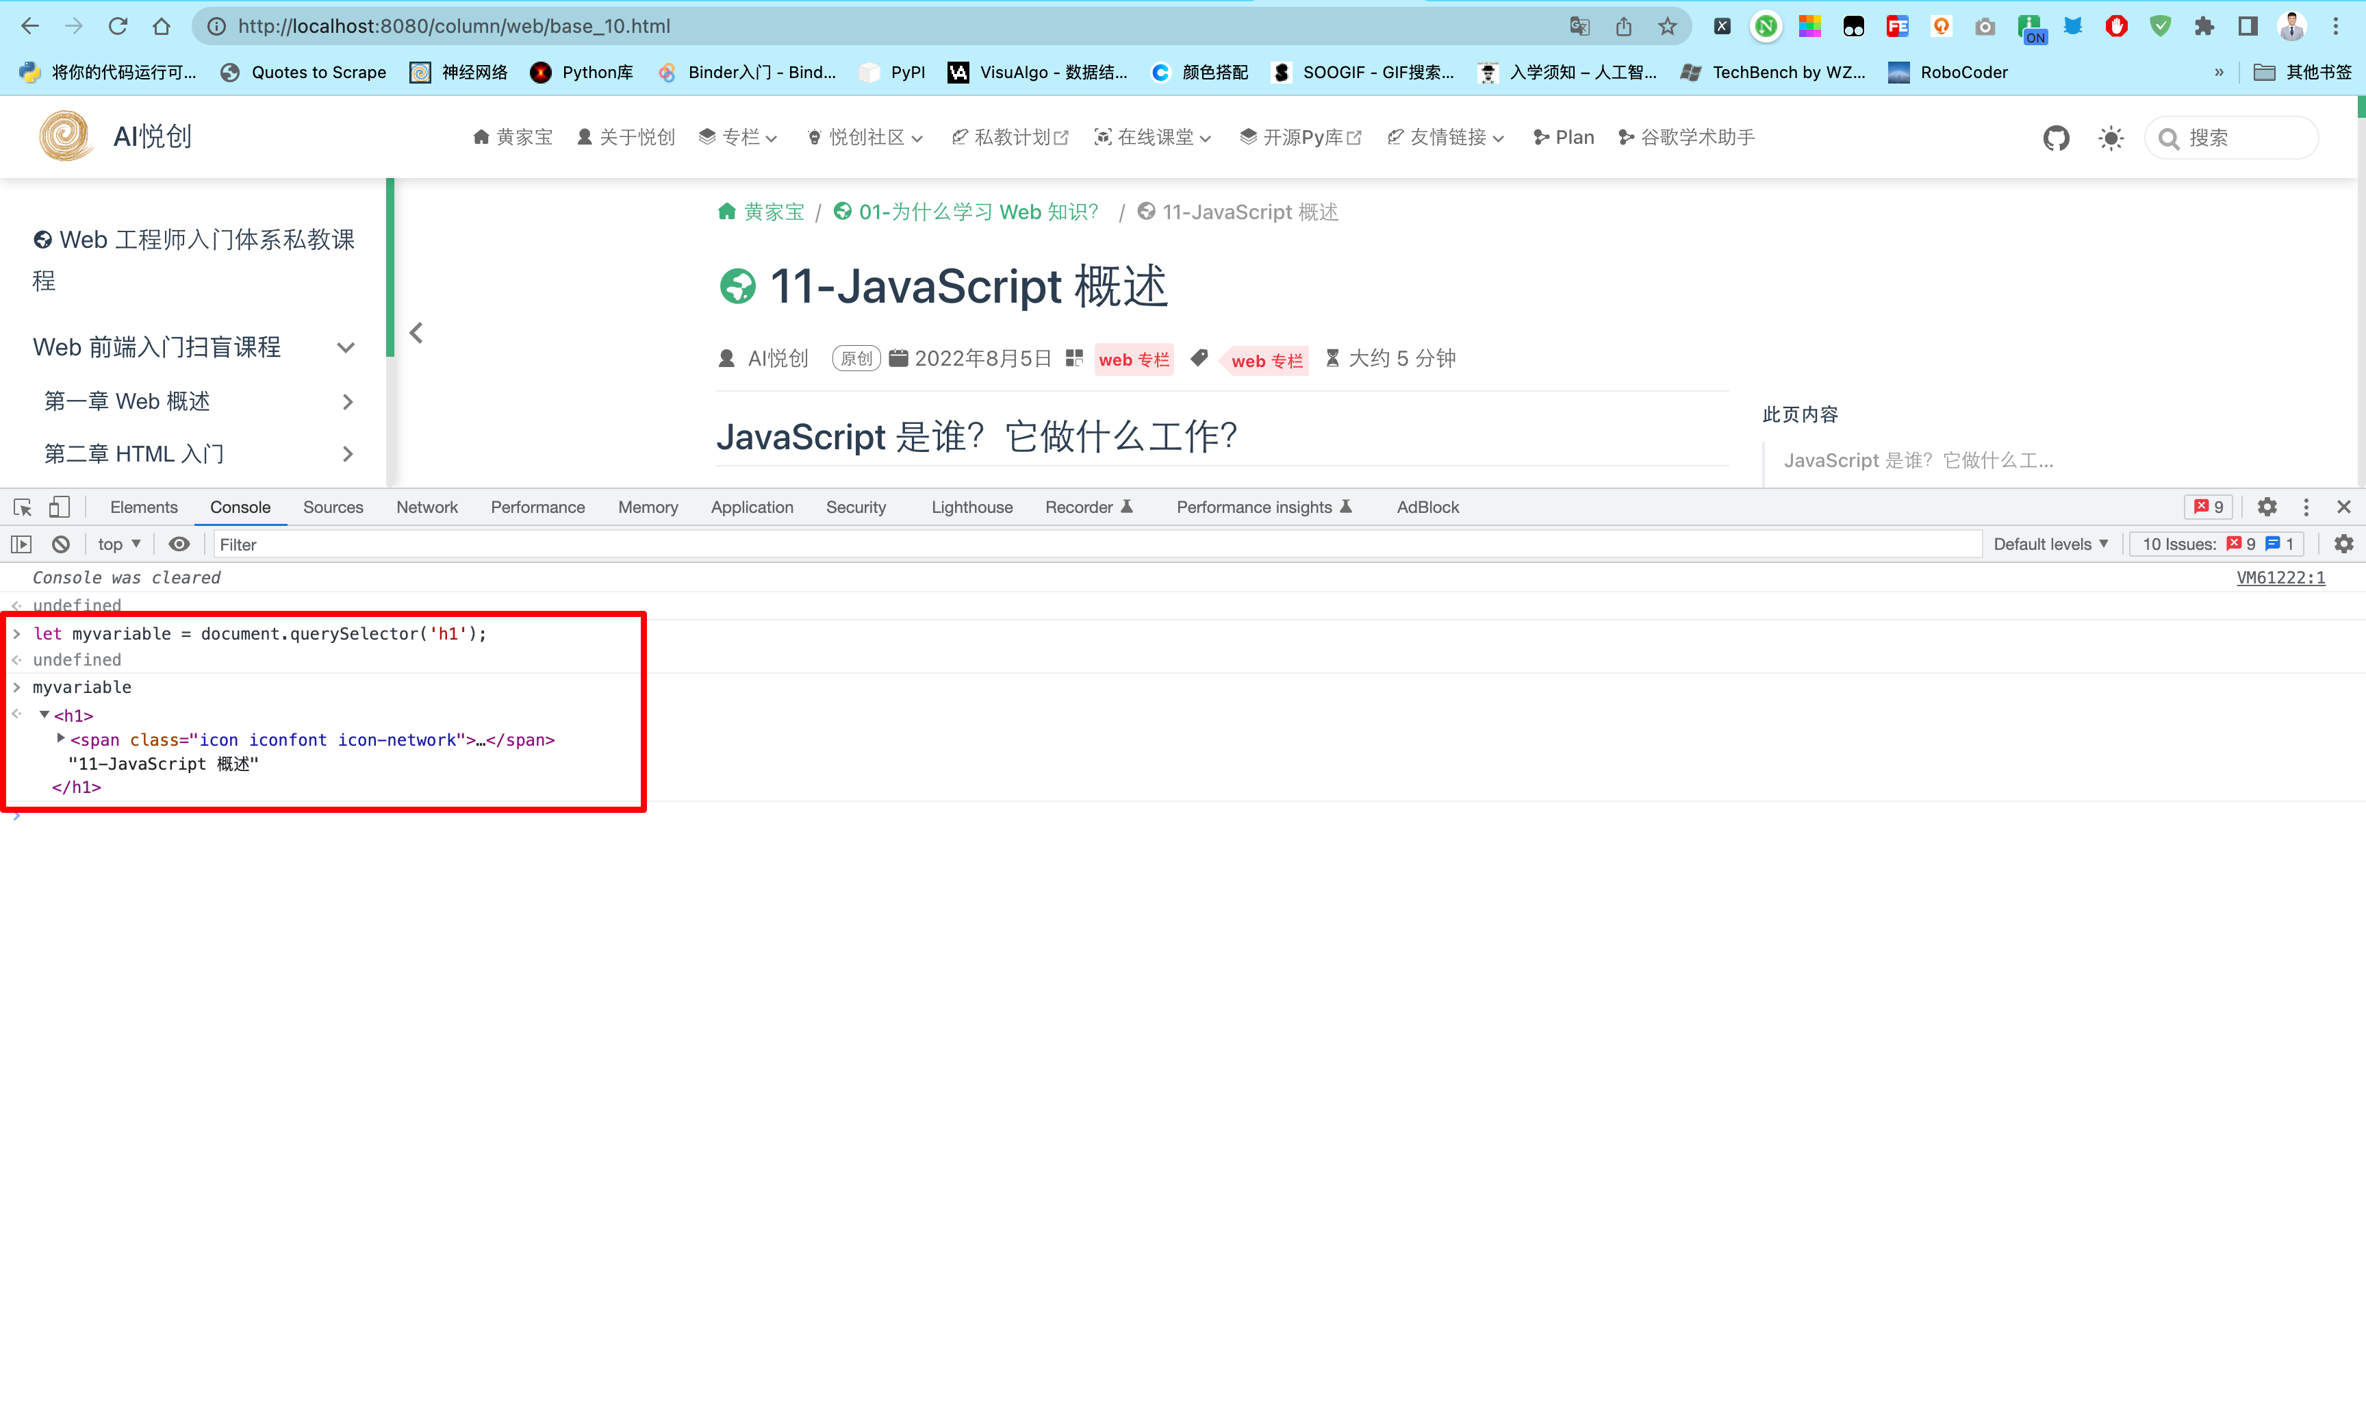This screenshot has height=1423, width=2366.
Task: Toggle the device toolbar icon
Action: point(60,507)
